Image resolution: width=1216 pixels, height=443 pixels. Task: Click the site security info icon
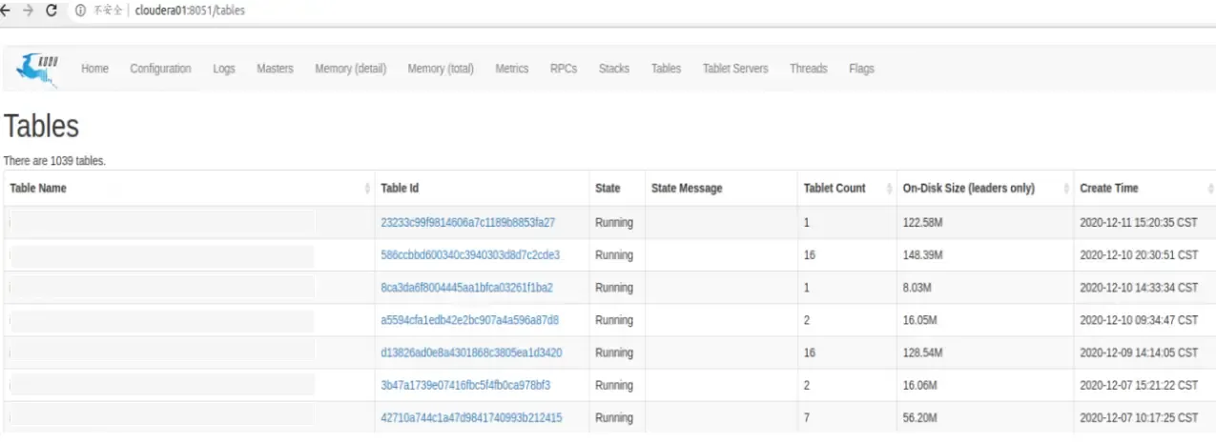coord(81,10)
